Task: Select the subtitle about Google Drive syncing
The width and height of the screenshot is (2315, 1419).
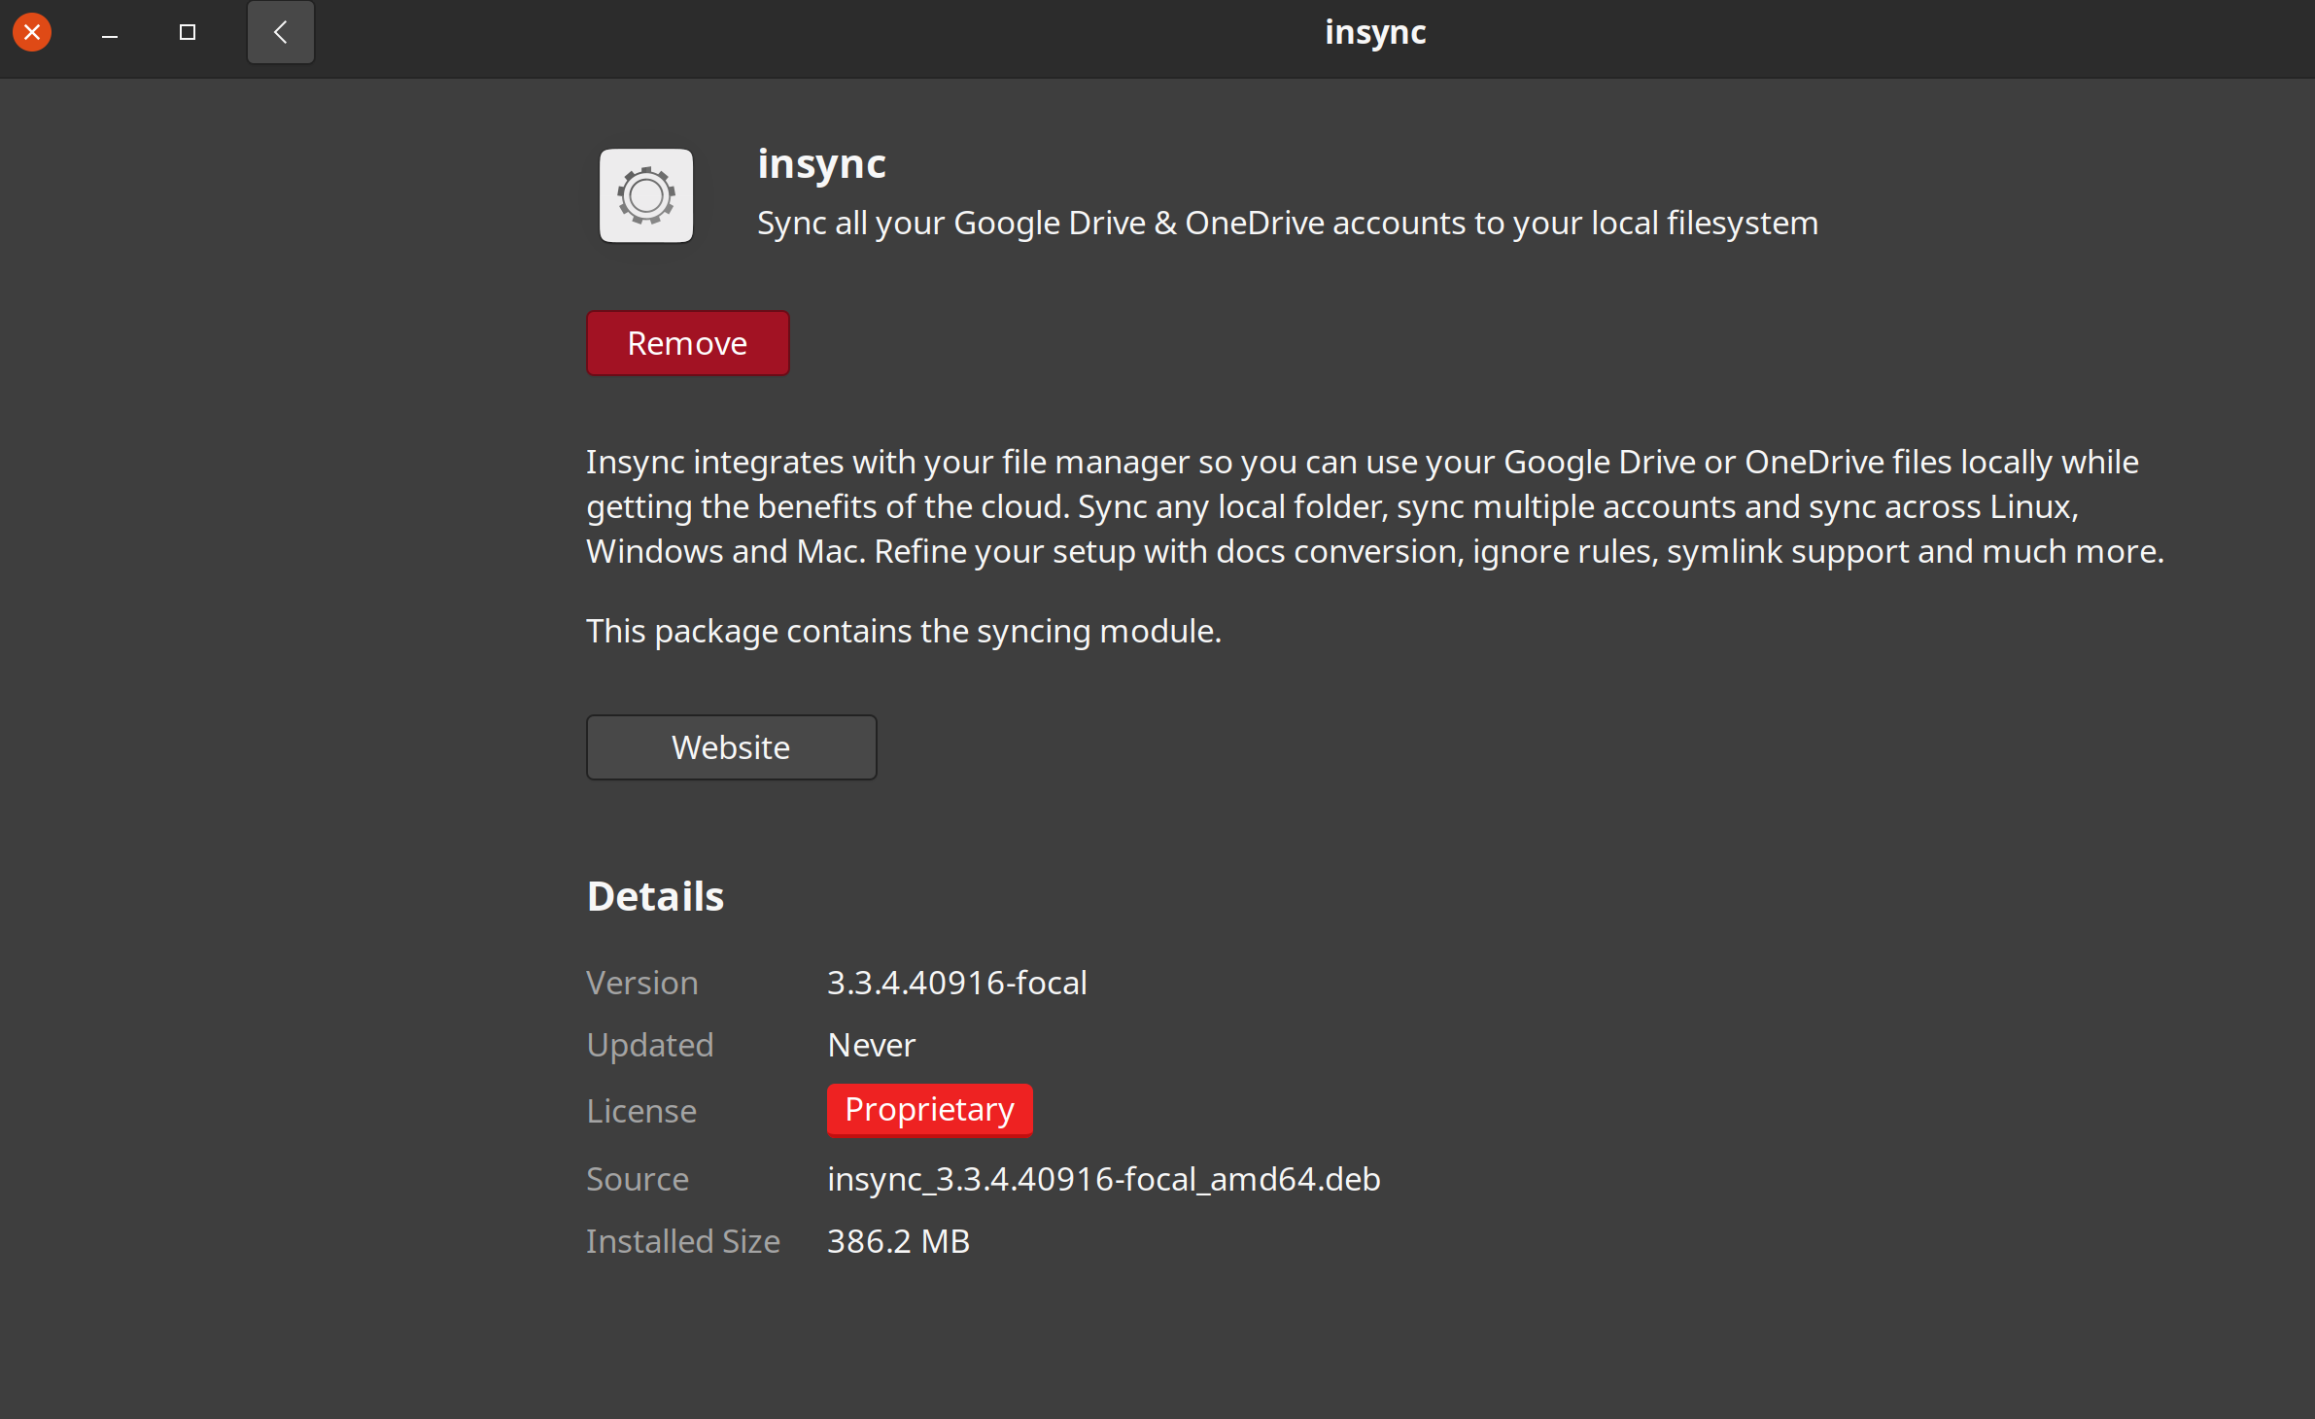Action: (1285, 223)
